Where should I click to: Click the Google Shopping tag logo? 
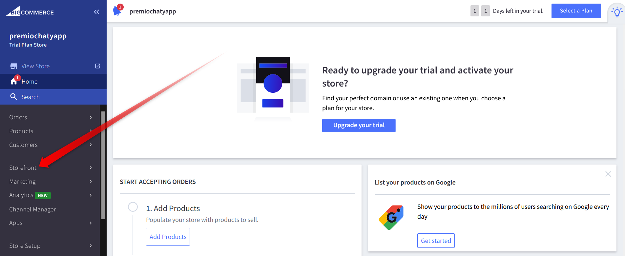coord(391,217)
